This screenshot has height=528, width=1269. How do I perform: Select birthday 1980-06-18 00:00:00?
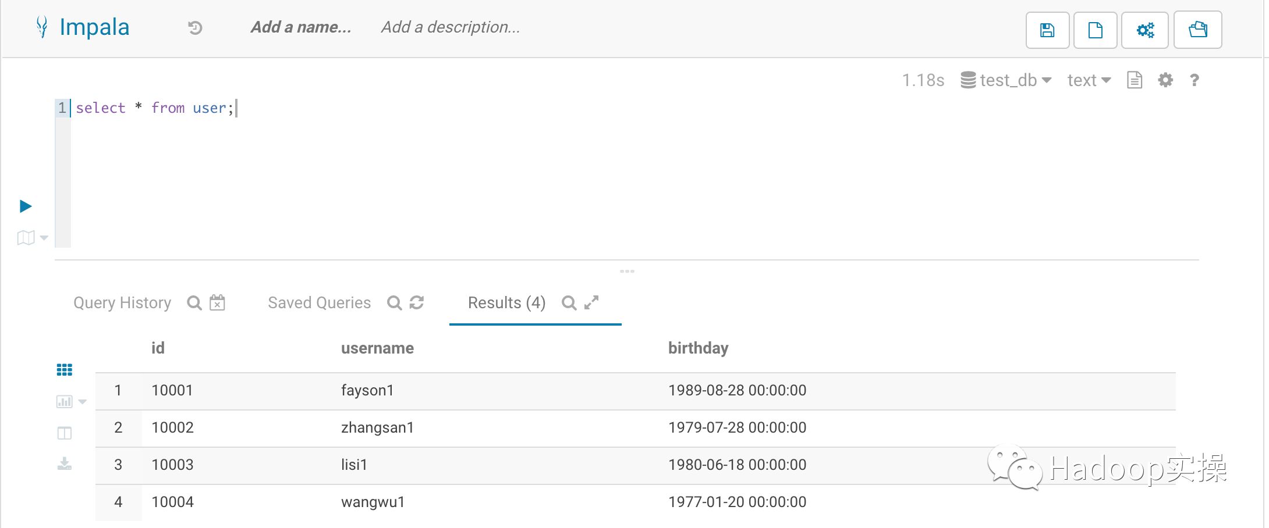737,465
